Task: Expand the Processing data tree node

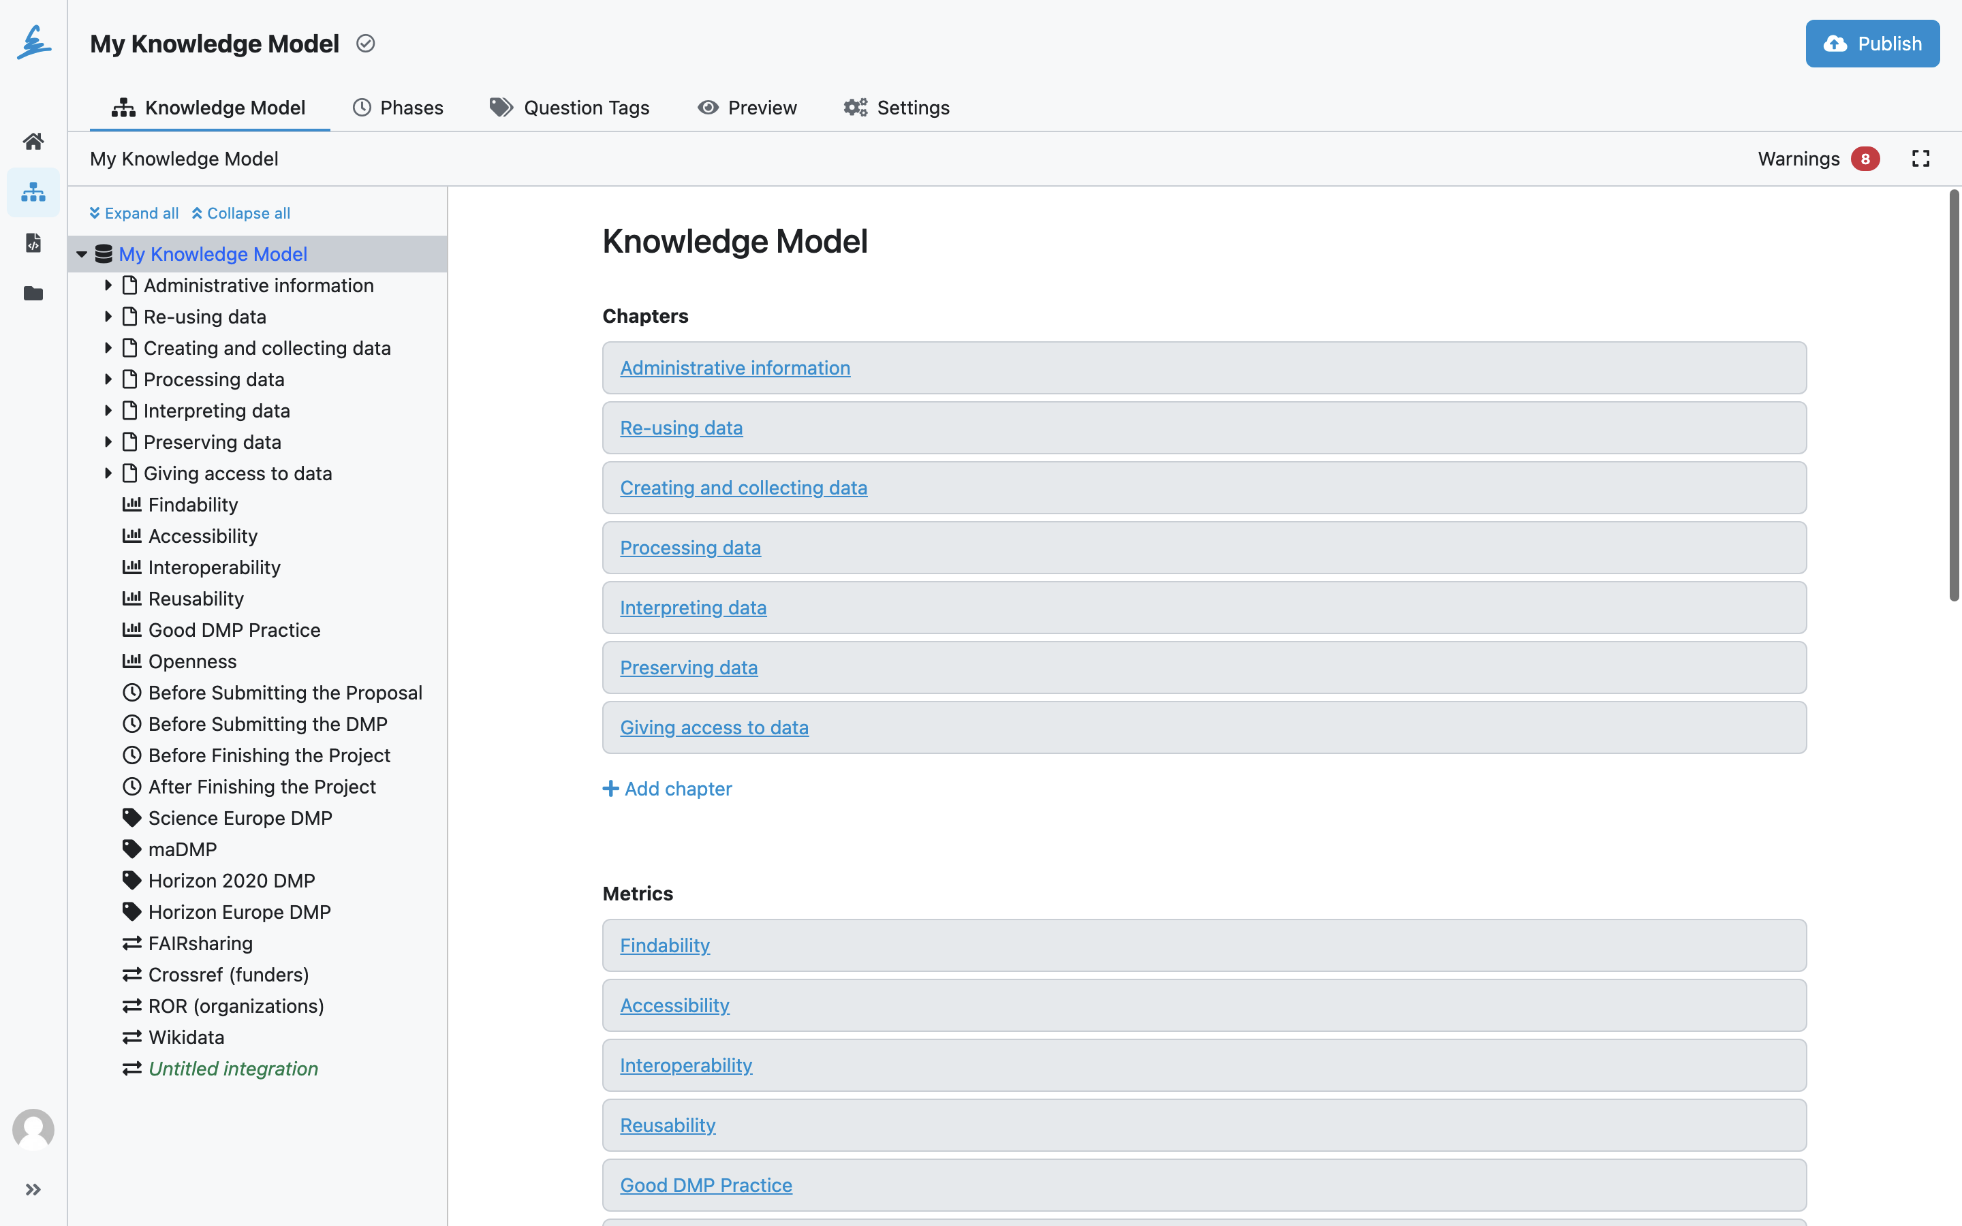Action: (x=108, y=379)
